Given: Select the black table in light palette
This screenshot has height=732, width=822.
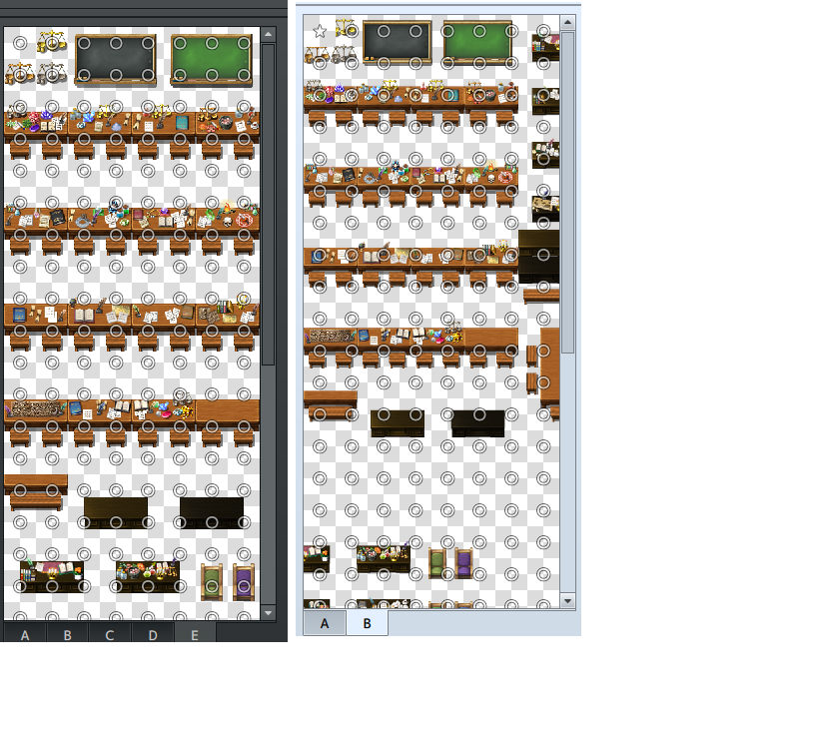Looking at the screenshot, I should pos(478,423).
